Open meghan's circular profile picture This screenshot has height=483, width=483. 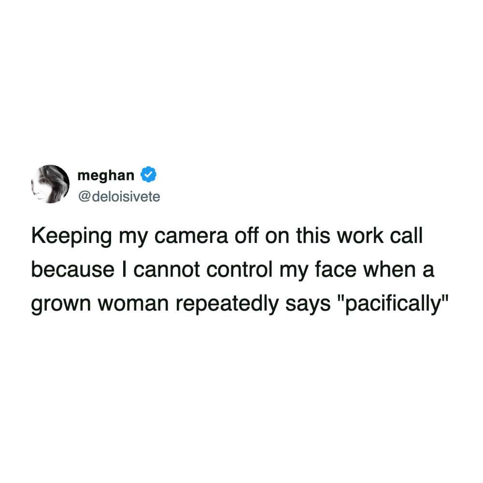(x=50, y=184)
